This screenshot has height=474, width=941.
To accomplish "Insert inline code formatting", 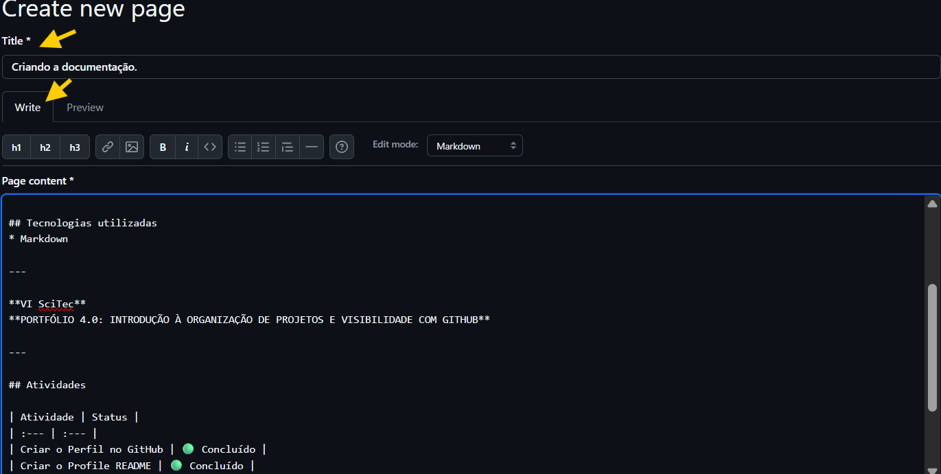I will click(210, 147).
